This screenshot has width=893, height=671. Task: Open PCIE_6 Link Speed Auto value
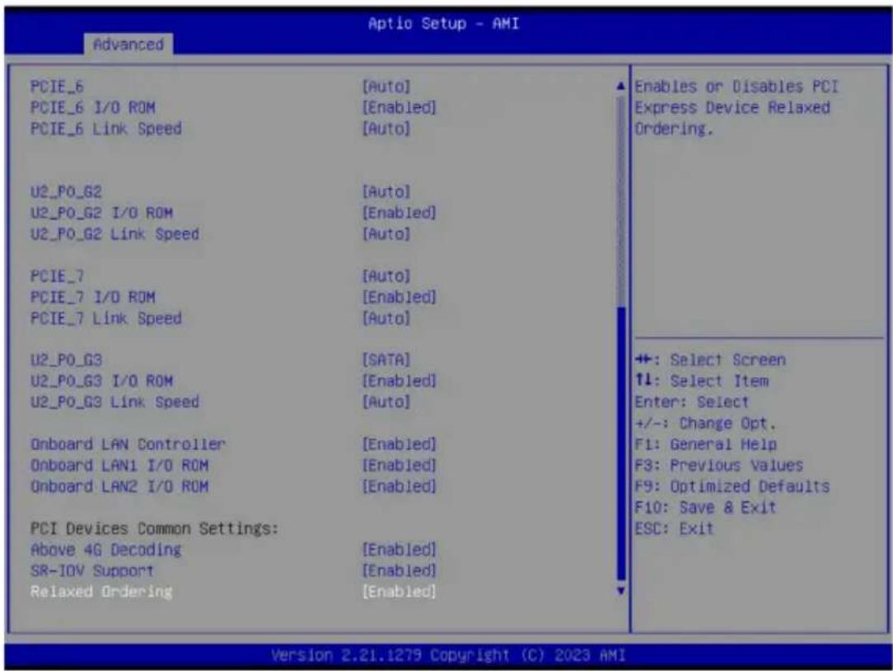pos(386,128)
